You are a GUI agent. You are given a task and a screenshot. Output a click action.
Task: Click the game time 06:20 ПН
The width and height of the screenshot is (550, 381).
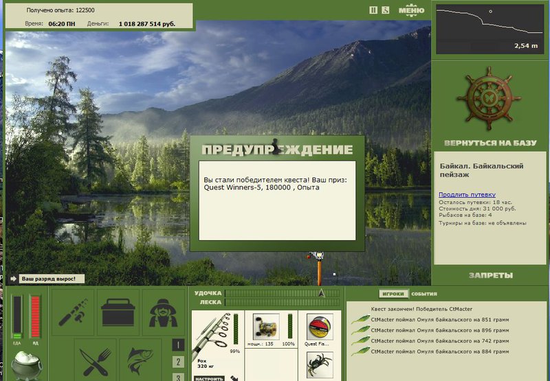[x=62, y=24]
